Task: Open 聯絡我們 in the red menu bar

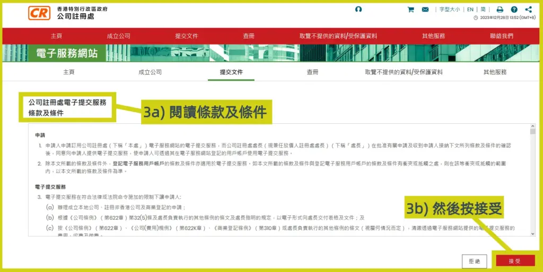Action: [502, 36]
